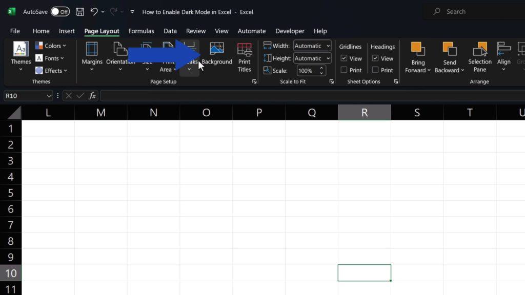Increase Scale with the up spinner arrow
Screen dimensions: 525x295
click(321, 68)
